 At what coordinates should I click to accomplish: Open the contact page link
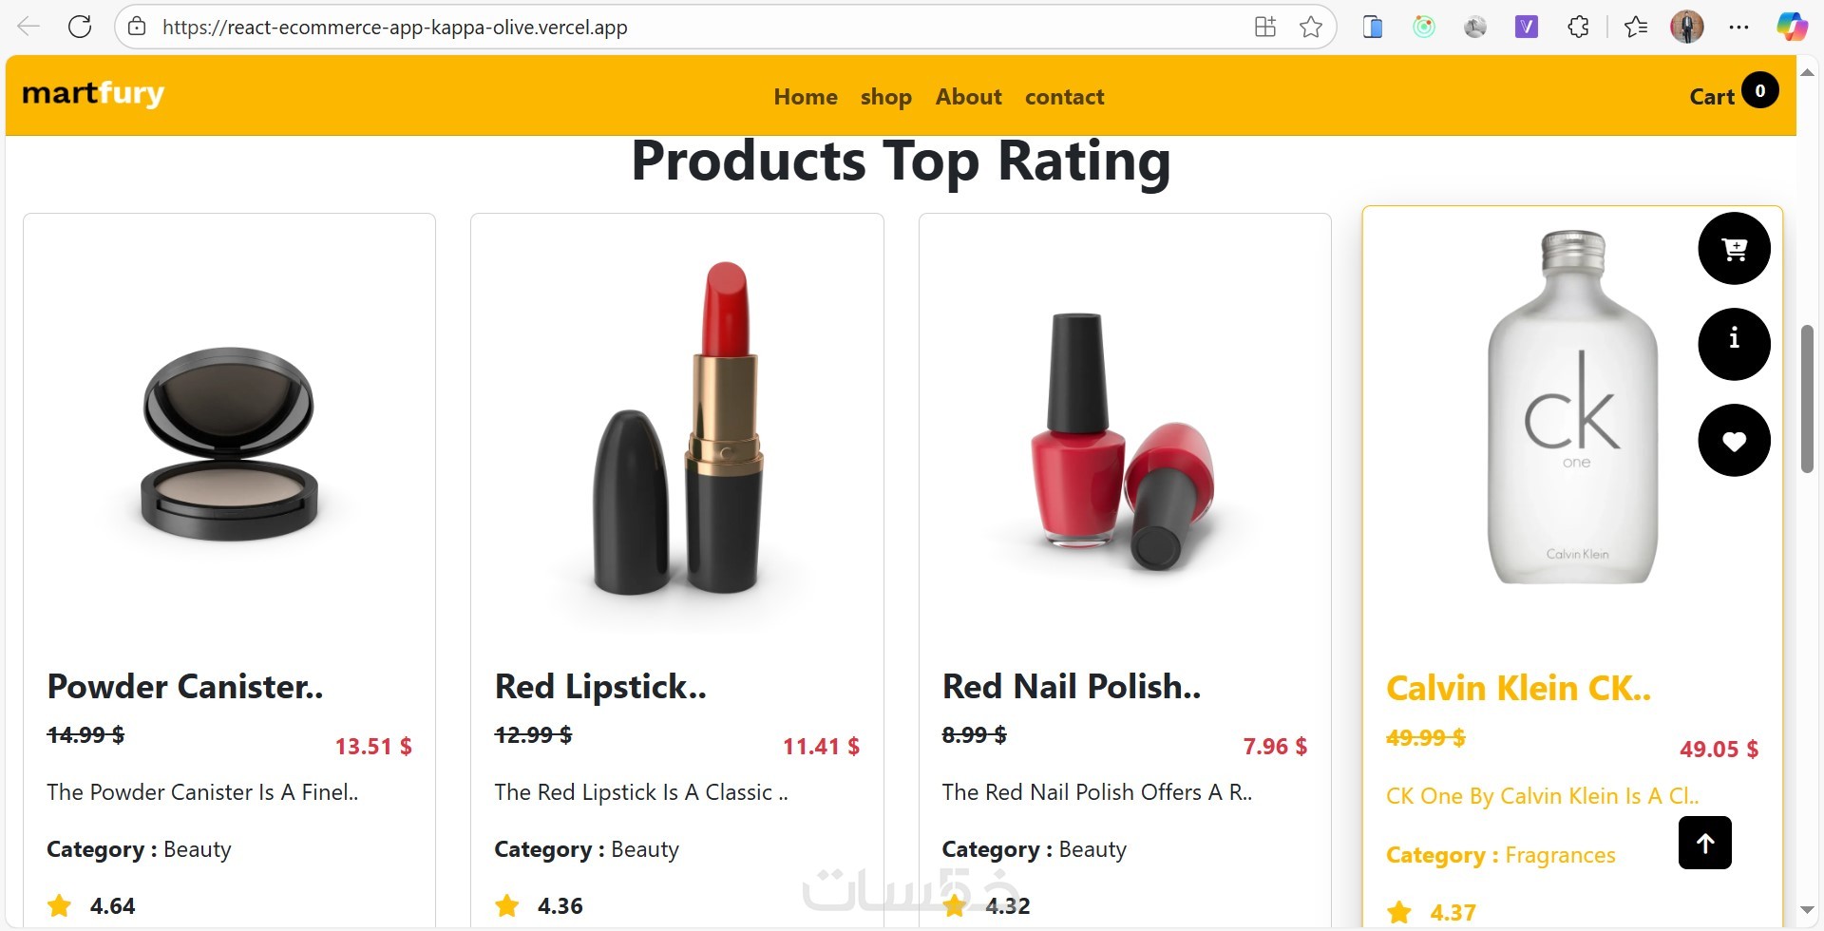point(1064,97)
